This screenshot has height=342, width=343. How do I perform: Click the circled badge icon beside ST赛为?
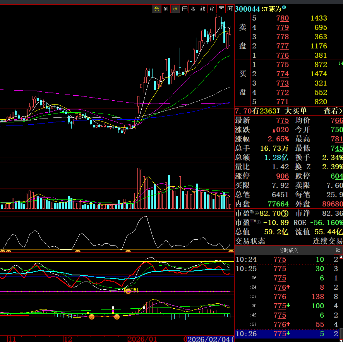tap(284, 7)
